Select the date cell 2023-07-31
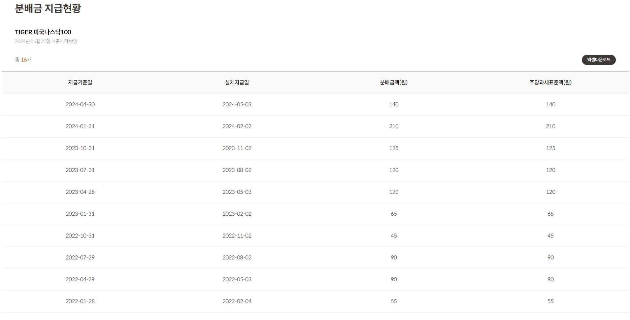This screenshot has height=320, width=630. pyautogui.click(x=80, y=170)
